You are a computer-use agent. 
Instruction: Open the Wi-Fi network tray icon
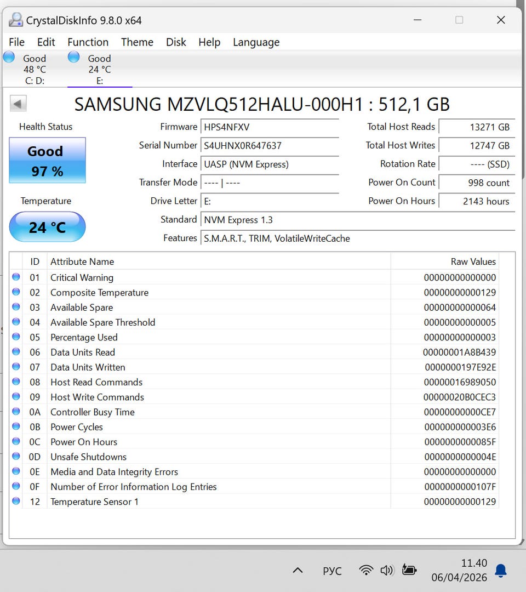[365, 570]
